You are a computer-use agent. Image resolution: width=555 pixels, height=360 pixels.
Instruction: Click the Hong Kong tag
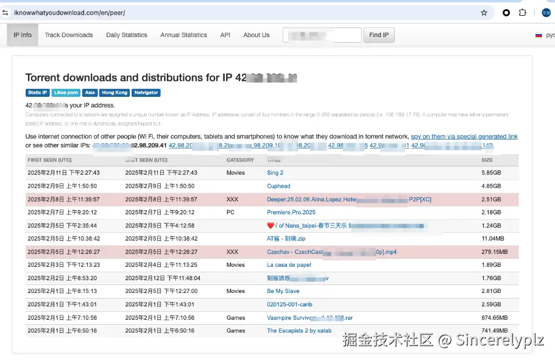pos(115,93)
